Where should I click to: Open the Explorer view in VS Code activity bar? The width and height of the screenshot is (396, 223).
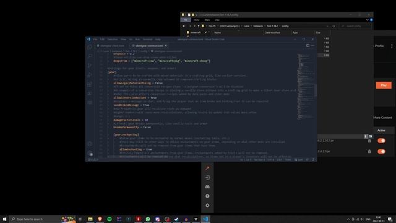(90, 47)
